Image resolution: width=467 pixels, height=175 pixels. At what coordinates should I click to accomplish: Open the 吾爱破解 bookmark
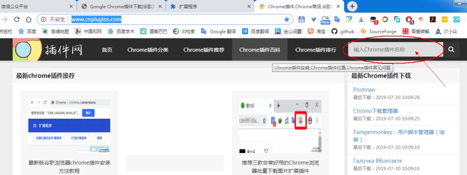coord(416,31)
